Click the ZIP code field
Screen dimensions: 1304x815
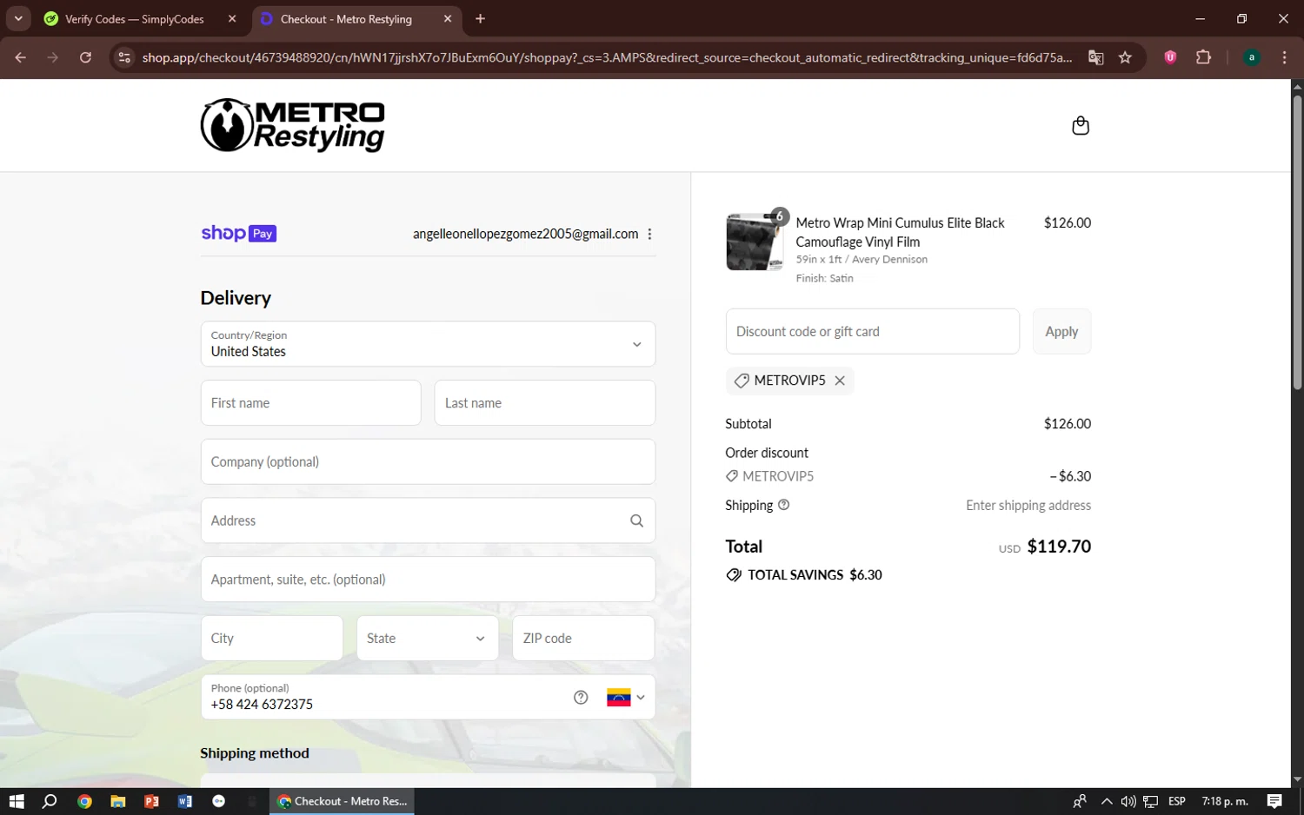pyautogui.click(x=583, y=639)
